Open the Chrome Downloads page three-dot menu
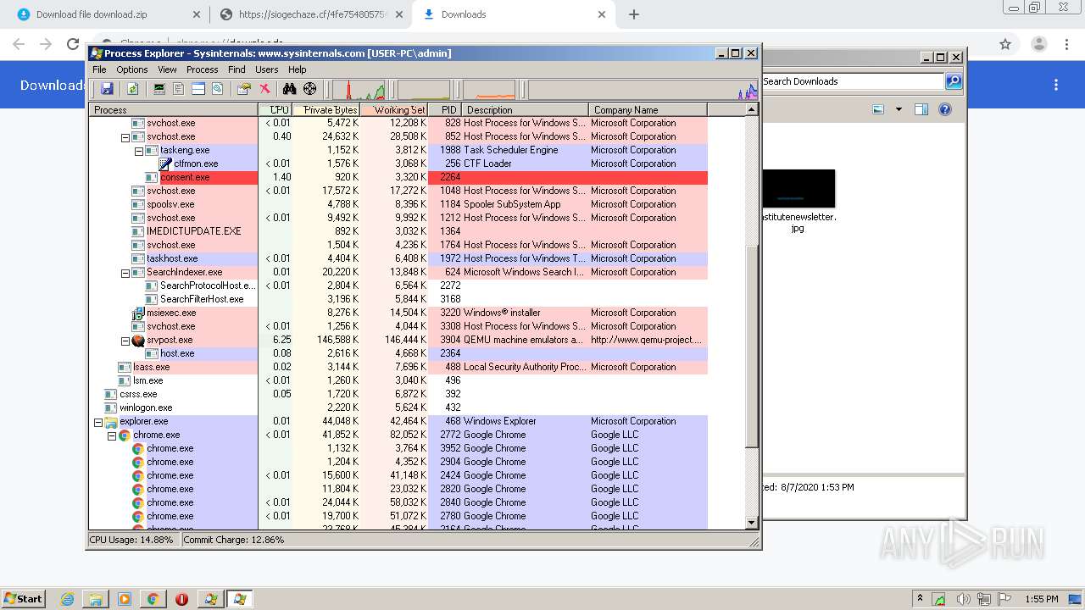 [x=1056, y=85]
